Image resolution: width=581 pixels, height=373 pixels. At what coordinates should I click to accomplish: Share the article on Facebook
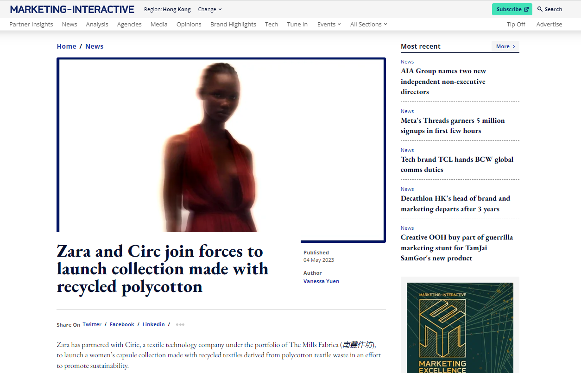(122, 324)
